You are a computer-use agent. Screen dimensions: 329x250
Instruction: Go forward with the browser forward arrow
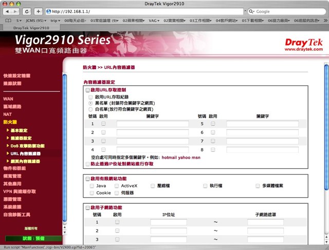coord(15,11)
